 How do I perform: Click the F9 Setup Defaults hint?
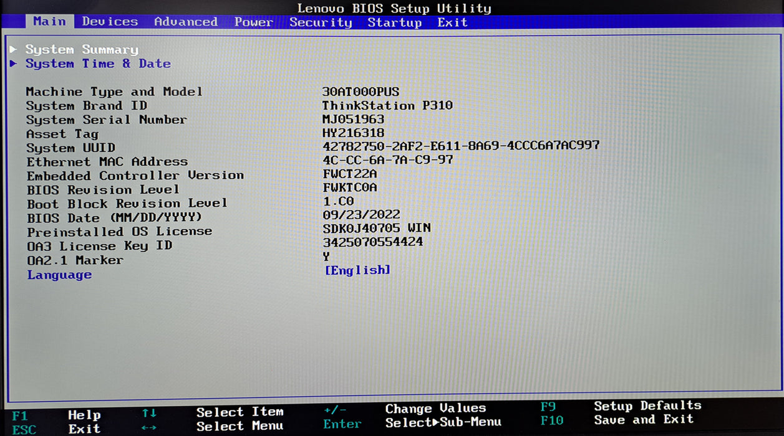621,406
